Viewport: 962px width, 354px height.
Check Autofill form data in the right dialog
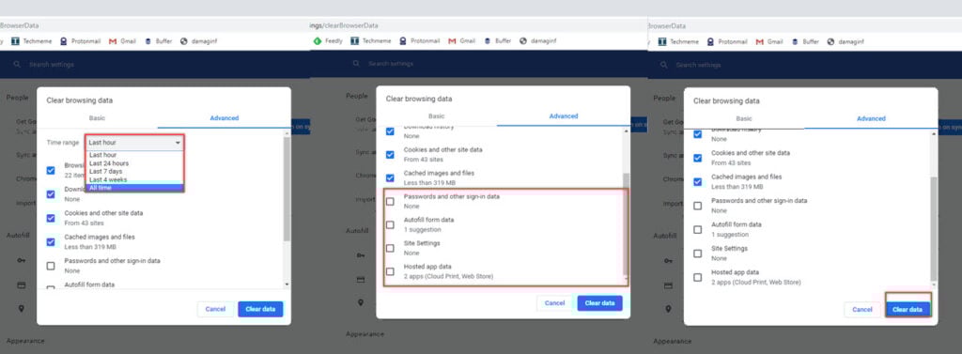coord(698,229)
